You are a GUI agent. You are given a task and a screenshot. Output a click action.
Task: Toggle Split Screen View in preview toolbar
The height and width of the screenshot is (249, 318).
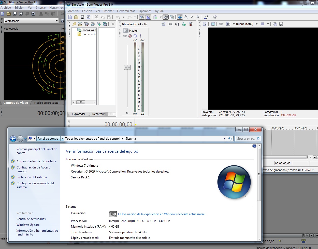[x=228, y=24]
